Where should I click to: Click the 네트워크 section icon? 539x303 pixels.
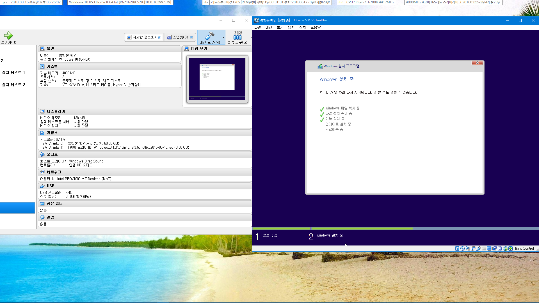point(42,172)
